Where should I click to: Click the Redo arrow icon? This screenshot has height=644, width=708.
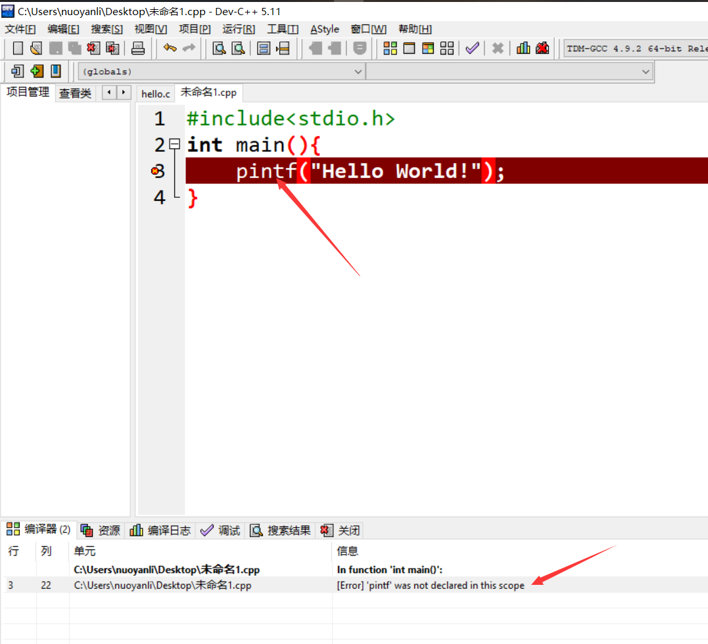(189, 48)
